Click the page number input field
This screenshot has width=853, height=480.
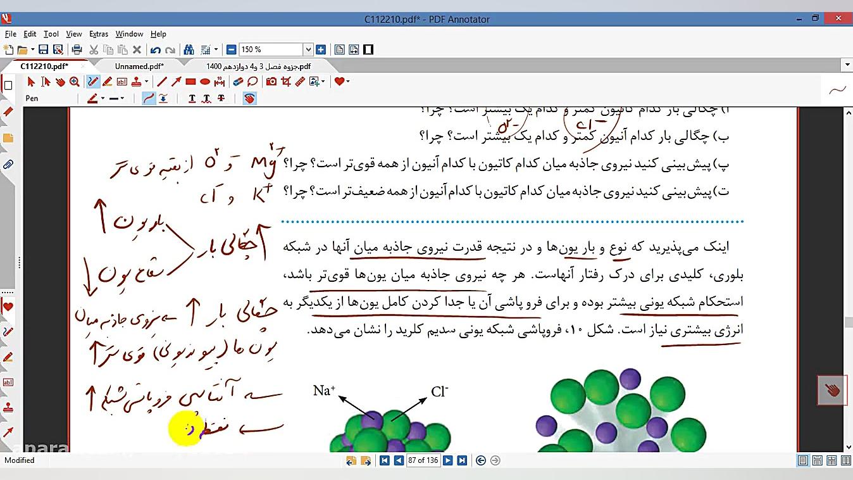click(x=423, y=460)
